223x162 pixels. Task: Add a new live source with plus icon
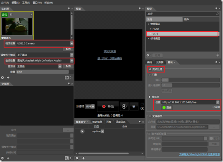point(8,77)
